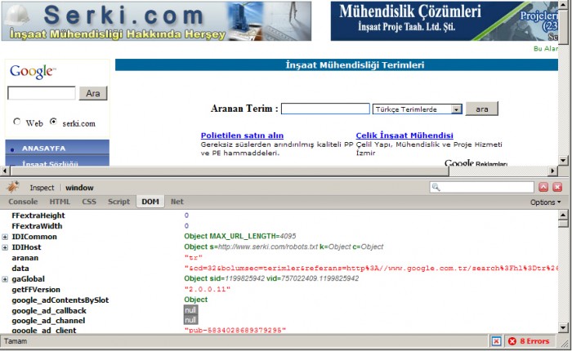
Task: Click the Object sid=1199825942 value
Action: [x=271, y=278]
